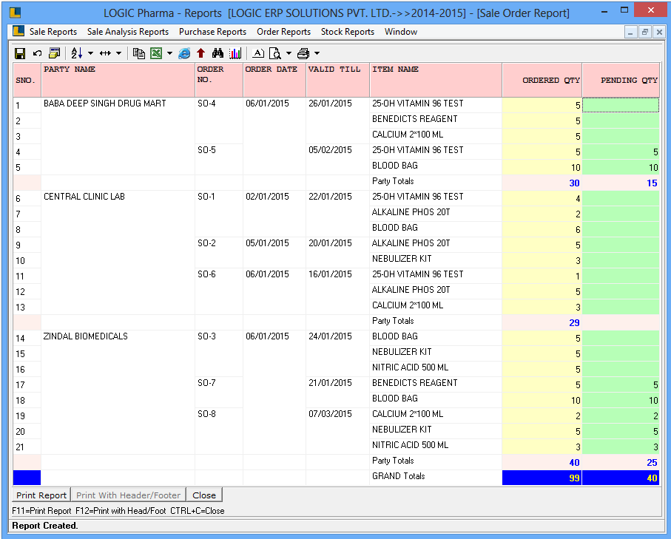Select the selected pending qty cell in row 1

pos(621,105)
